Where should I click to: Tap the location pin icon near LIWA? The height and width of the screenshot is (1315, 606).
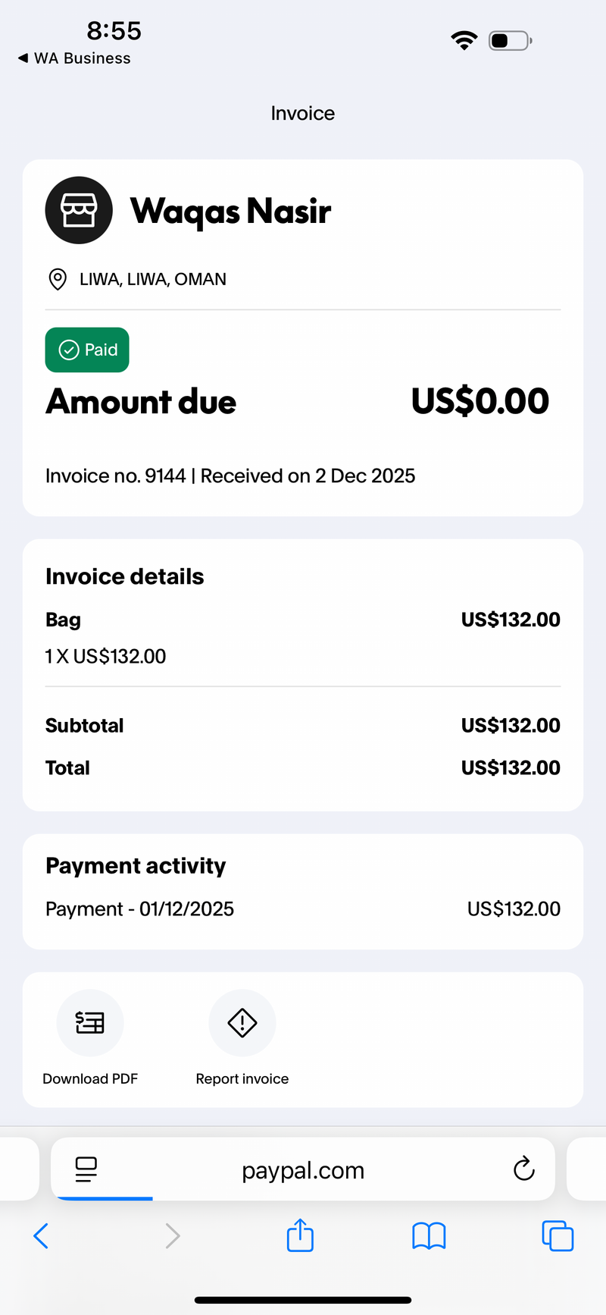(57, 279)
